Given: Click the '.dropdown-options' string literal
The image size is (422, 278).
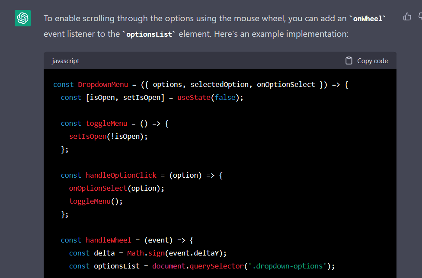Looking at the screenshot, I should click(287, 266).
